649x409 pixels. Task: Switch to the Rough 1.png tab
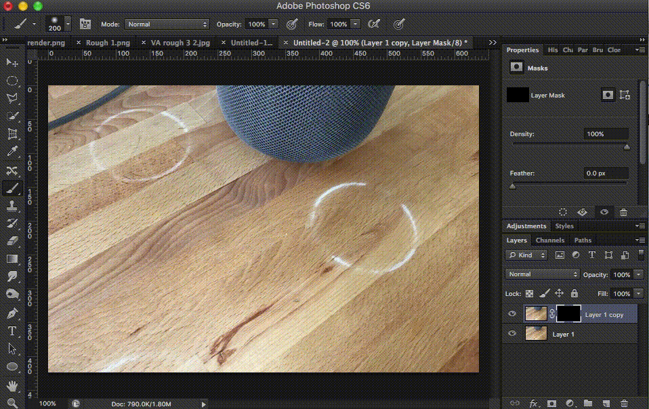(x=108, y=43)
